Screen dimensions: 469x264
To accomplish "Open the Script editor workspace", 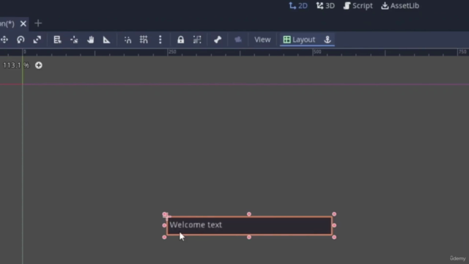I will [x=358, y=6].
